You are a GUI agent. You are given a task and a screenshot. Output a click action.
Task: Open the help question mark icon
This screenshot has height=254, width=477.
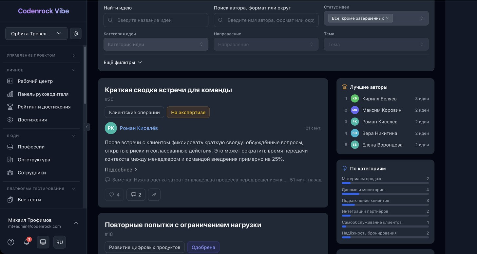tap(11, 242)
